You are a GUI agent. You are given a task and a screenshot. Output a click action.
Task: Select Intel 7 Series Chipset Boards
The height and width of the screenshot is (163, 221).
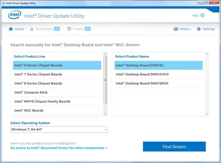[38, 74]
